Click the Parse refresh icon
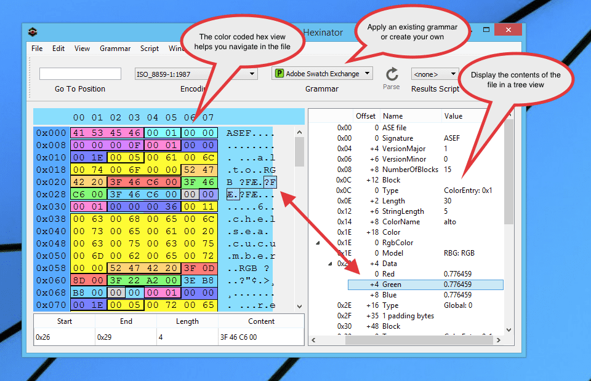 [x=392, y=74]
